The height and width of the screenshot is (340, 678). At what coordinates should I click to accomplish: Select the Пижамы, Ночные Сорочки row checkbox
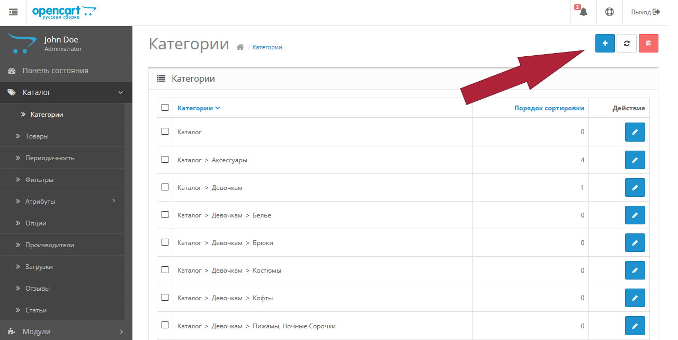(x=165, y=325)
